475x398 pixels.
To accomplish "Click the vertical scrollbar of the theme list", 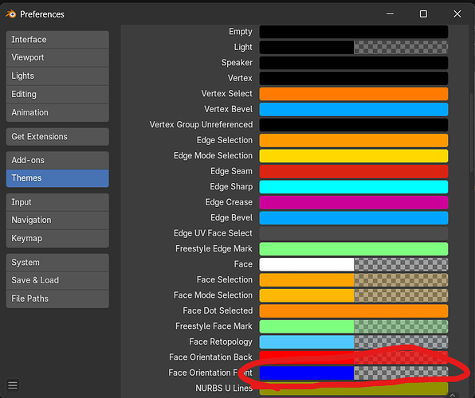I will 471,133.
